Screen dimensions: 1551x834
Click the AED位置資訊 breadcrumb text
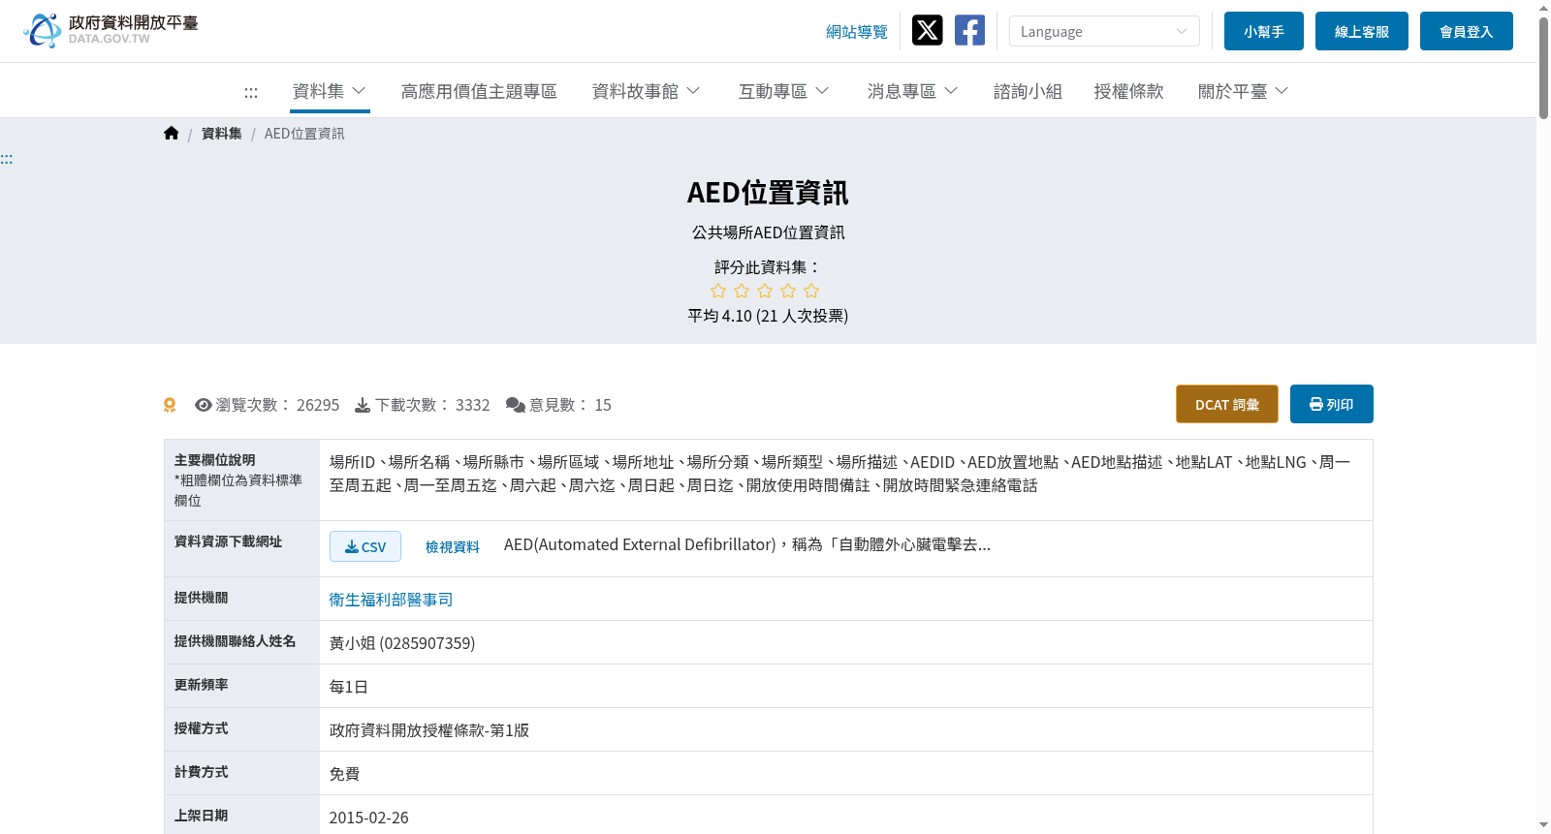(304, 134)
